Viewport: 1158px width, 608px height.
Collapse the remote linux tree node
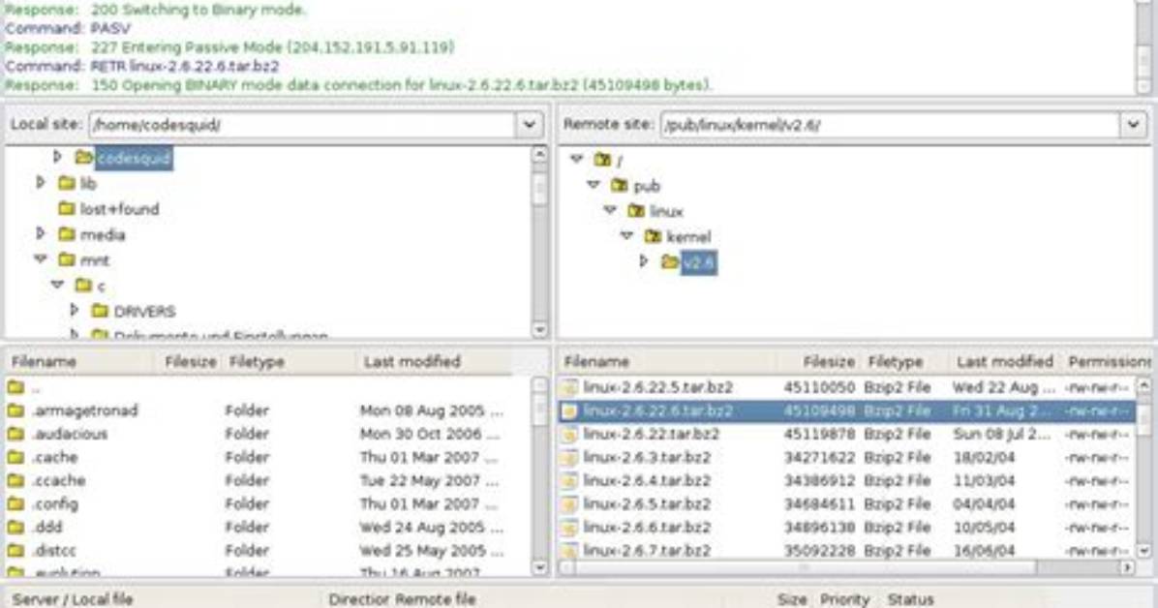coord(610,210)
